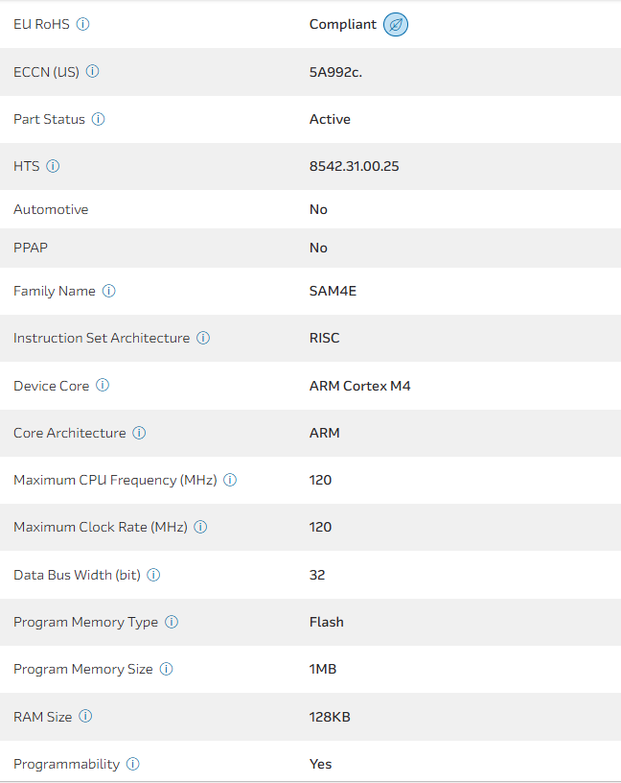Click the green leaf Compliant badge
Viewport: 621px width, 783px height.
[x=396, y=25]
